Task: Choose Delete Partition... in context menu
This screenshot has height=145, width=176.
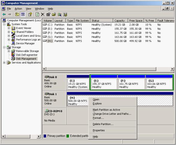Action: pyautogui.click(x=103, y=124)
